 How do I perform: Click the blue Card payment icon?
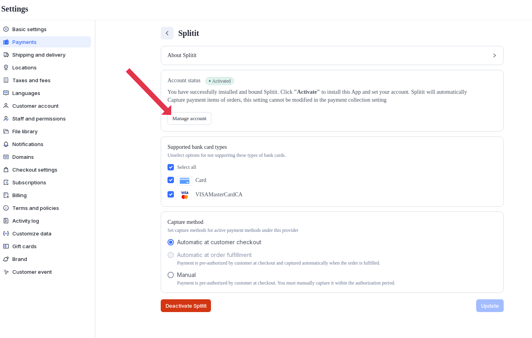(x=185, y=180)
